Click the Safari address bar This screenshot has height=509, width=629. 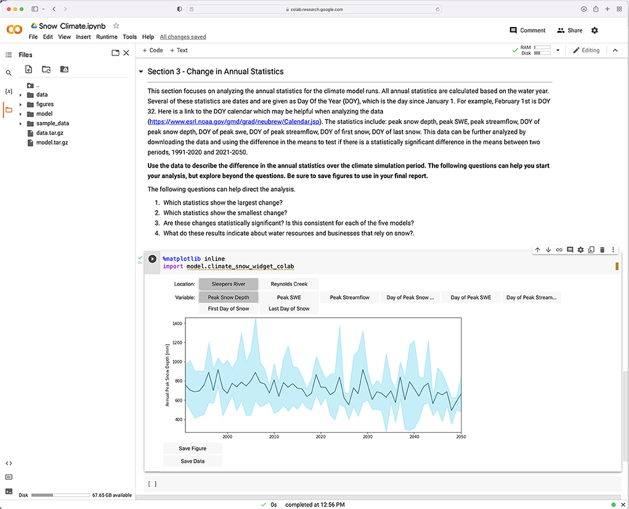tap(314, 9)
